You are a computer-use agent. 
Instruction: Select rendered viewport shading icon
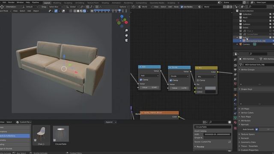coord(85,11)
